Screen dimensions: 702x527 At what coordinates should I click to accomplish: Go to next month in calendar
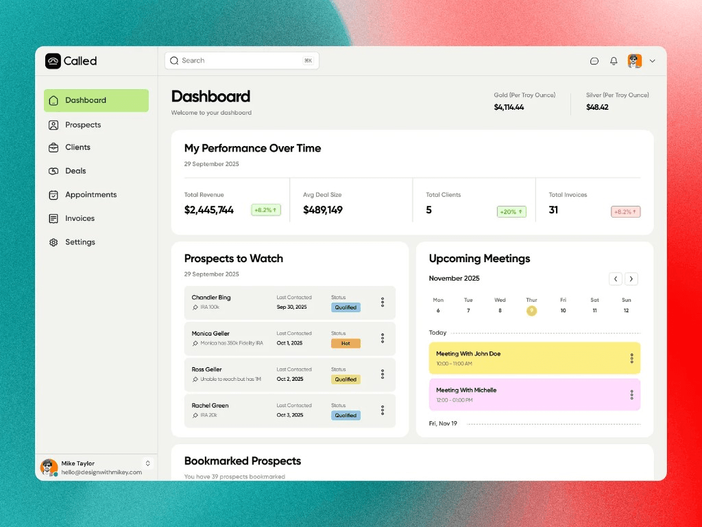(631, 279)
